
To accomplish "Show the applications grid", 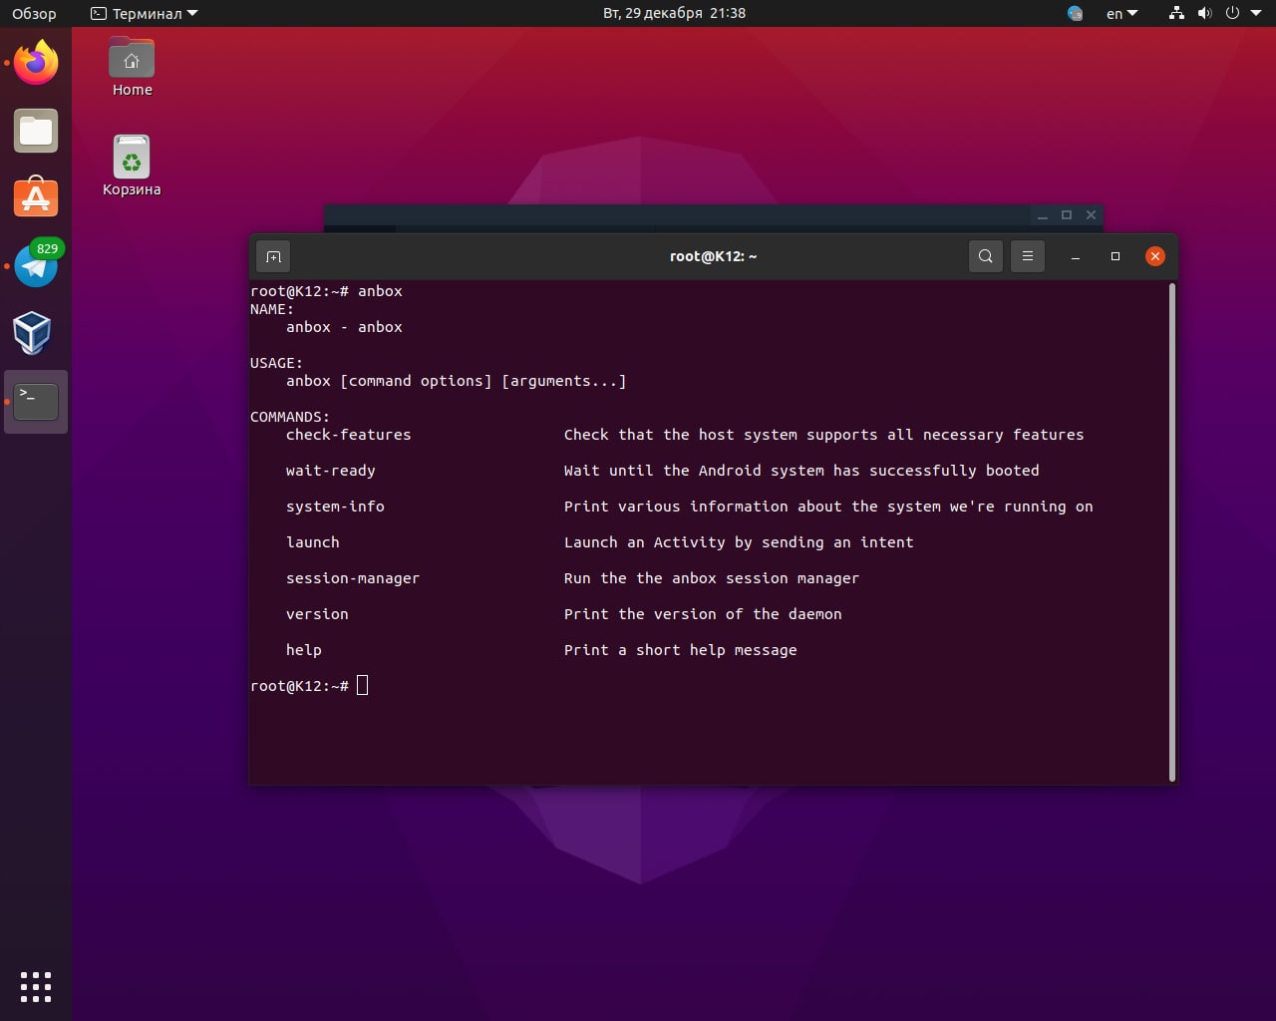I will (36, 986).
